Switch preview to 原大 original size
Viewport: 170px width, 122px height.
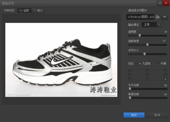click(38, 11)
